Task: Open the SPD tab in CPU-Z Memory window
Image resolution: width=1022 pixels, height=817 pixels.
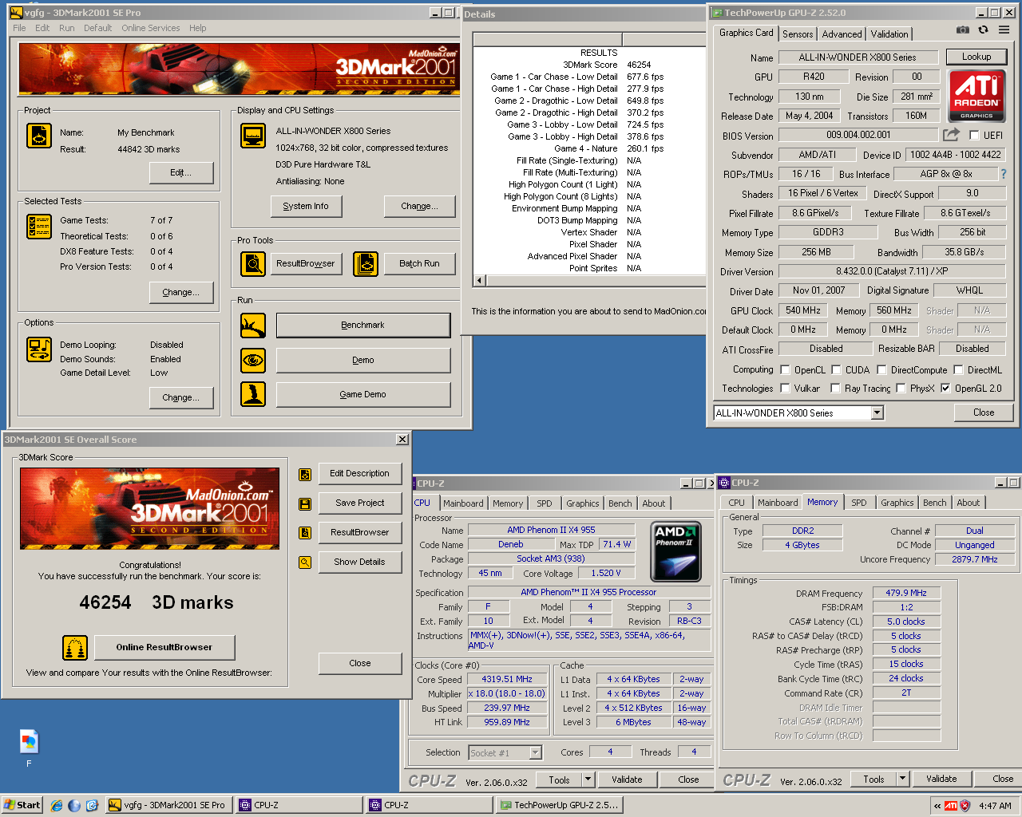Action: click(x=859, y=503)
